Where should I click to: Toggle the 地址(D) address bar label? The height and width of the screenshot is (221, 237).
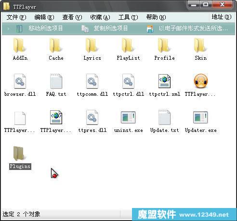(222, 17)
